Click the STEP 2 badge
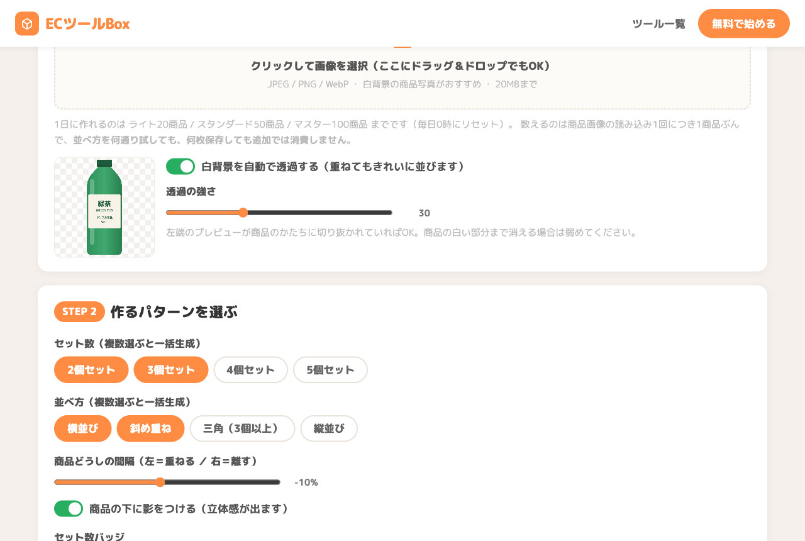Screen dimensions: 805x541 tap(79, 311)
